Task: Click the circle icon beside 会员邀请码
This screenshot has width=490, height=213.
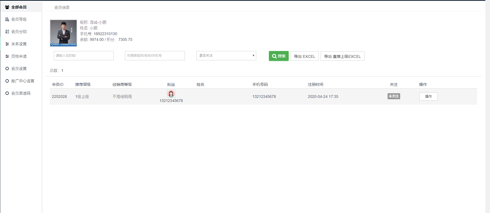Action: click(7, 93)
